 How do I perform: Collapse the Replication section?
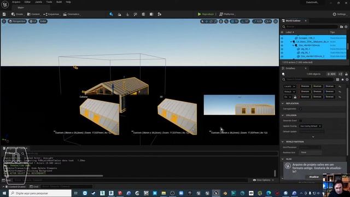tap(283, 103)
